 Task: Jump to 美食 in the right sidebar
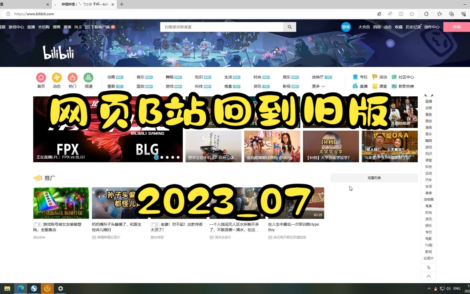[429, 193]
